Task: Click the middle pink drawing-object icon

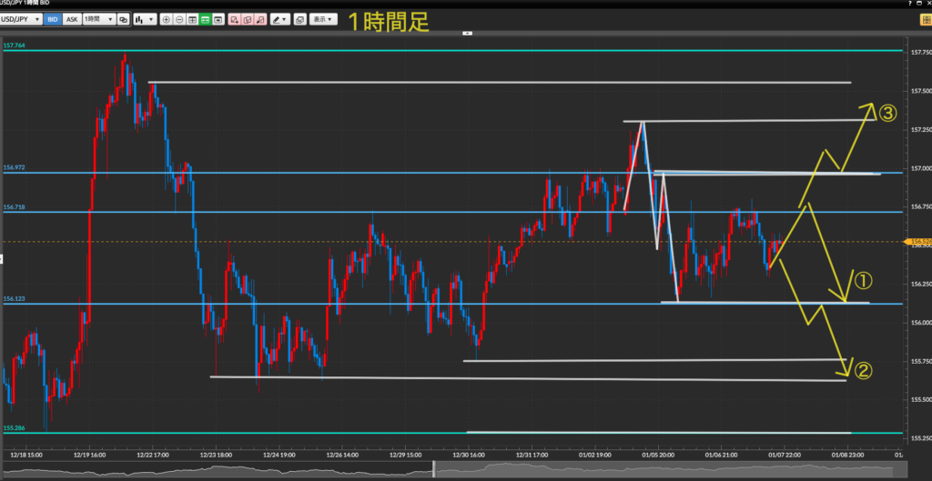Action: [x=248, y=19]
